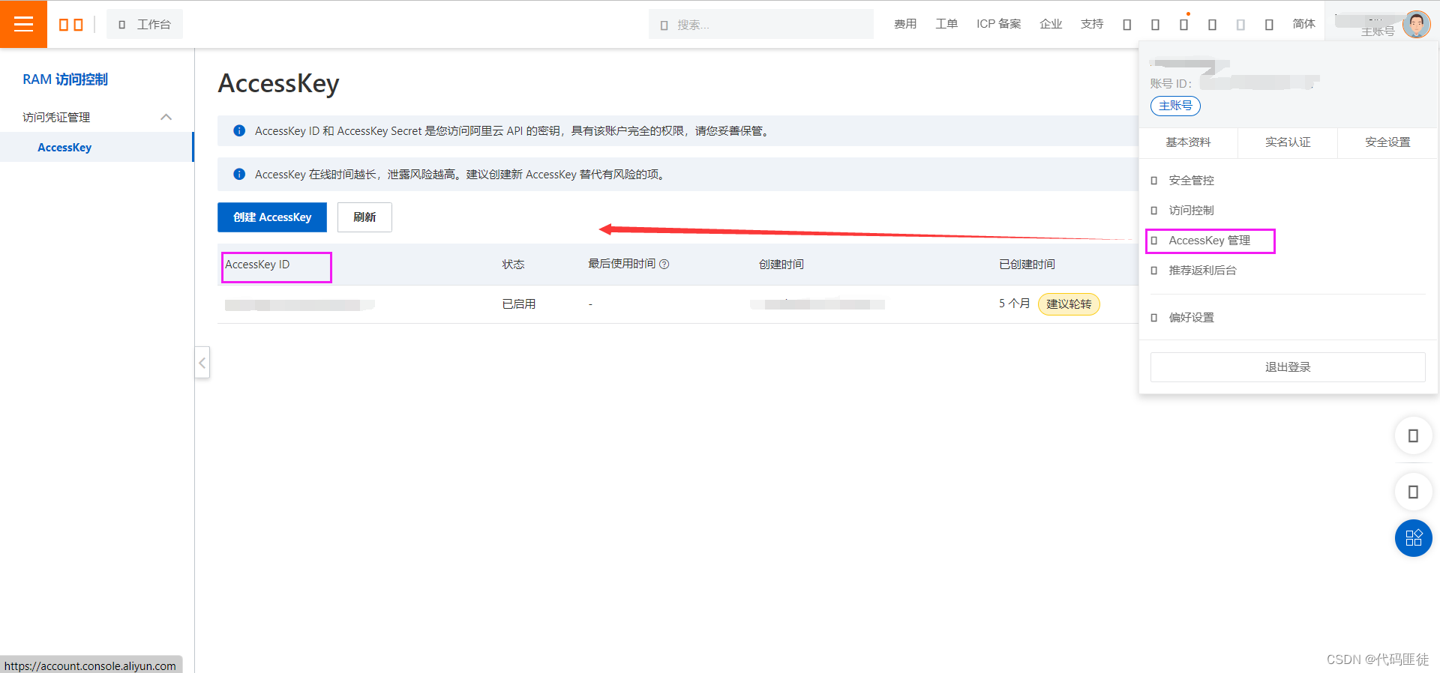Screen dimensions: 1440x673
Task: Select 安全管控 in account menu
Action: pos(1191,181)
